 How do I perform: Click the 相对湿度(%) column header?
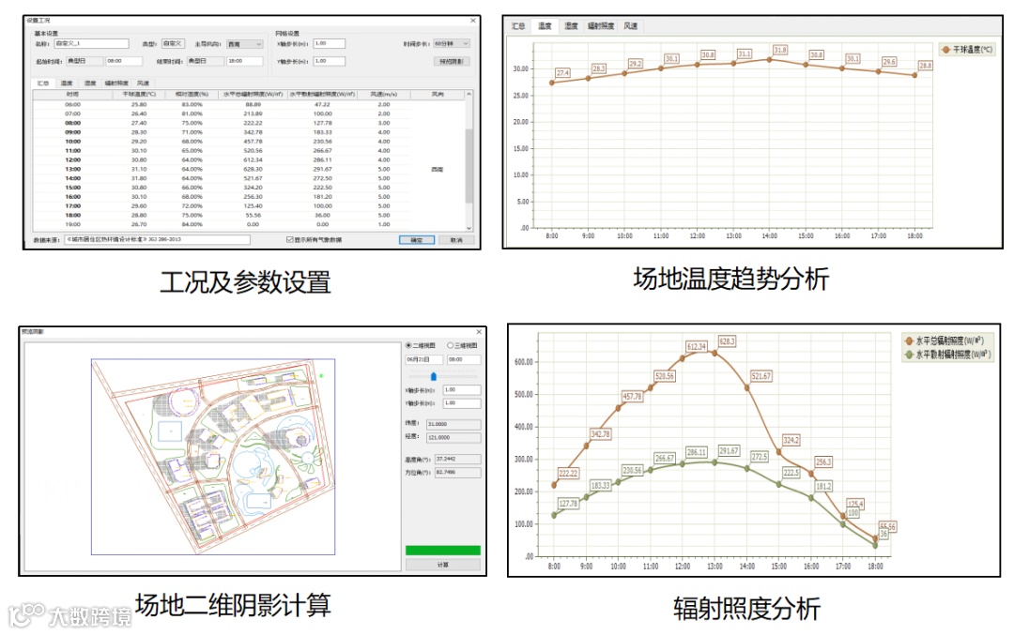192,95
